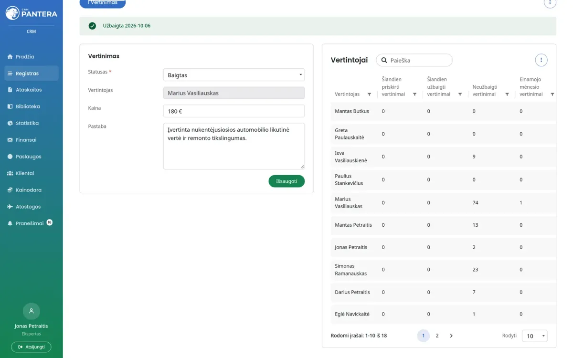
Task: Save the evaluation with Išsaugoti
Action: 286,181
